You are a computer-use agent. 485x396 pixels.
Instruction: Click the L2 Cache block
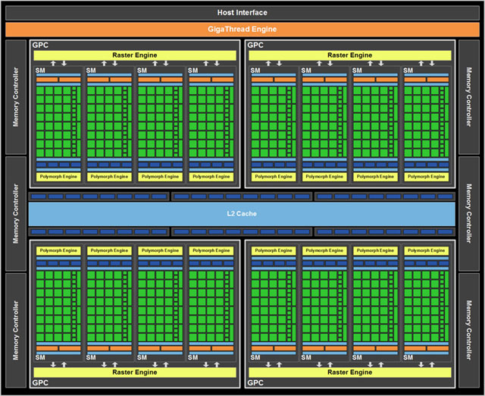pyautogui.click(x=242, y=214)
